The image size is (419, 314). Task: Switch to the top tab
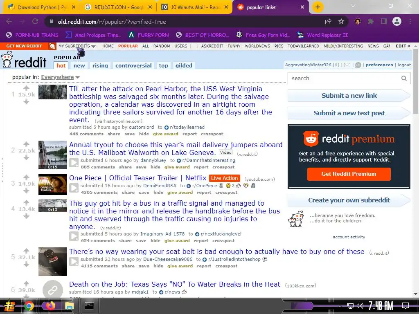coord(163,65)
